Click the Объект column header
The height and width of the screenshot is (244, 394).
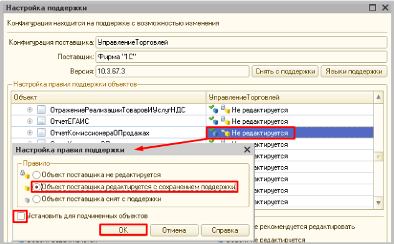tap(108, 98)
